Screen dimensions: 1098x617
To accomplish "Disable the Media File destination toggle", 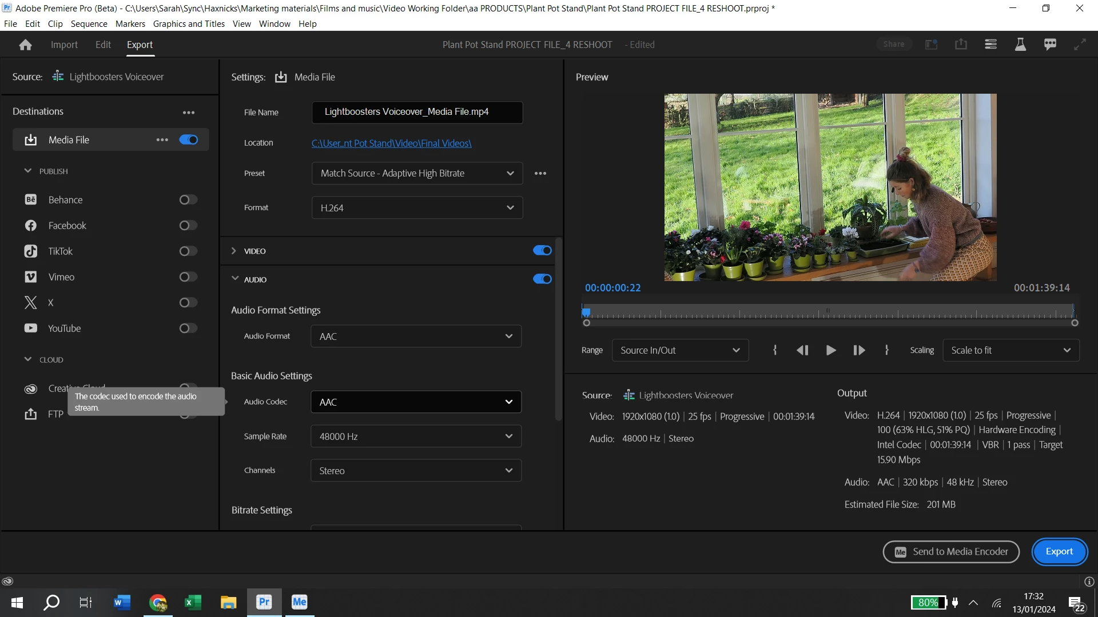I will (188, 140).
